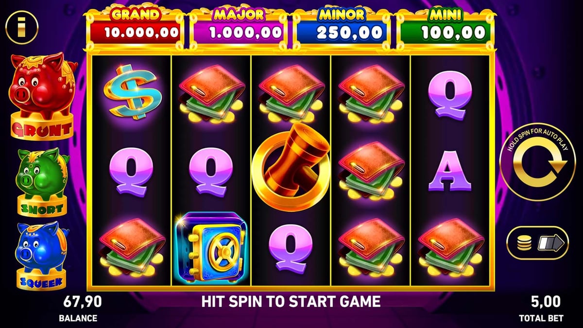Click the top-right Q symbol
The image size is (583, 328).
coord(450,94)
